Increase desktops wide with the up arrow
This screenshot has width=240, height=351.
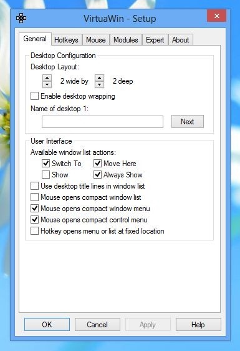tap(47, 78)
